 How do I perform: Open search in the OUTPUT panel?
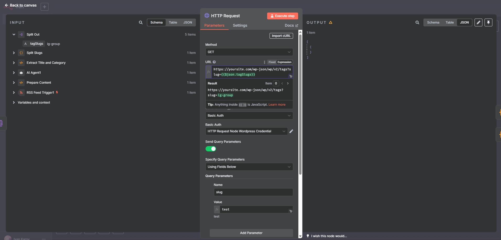pos(417,22)
